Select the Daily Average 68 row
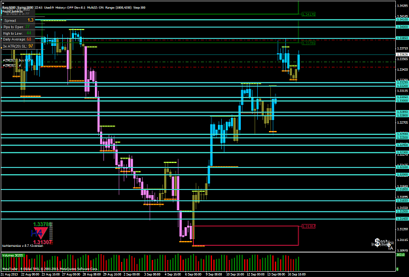This screenshot has width=409, height=277. (17, 39)
